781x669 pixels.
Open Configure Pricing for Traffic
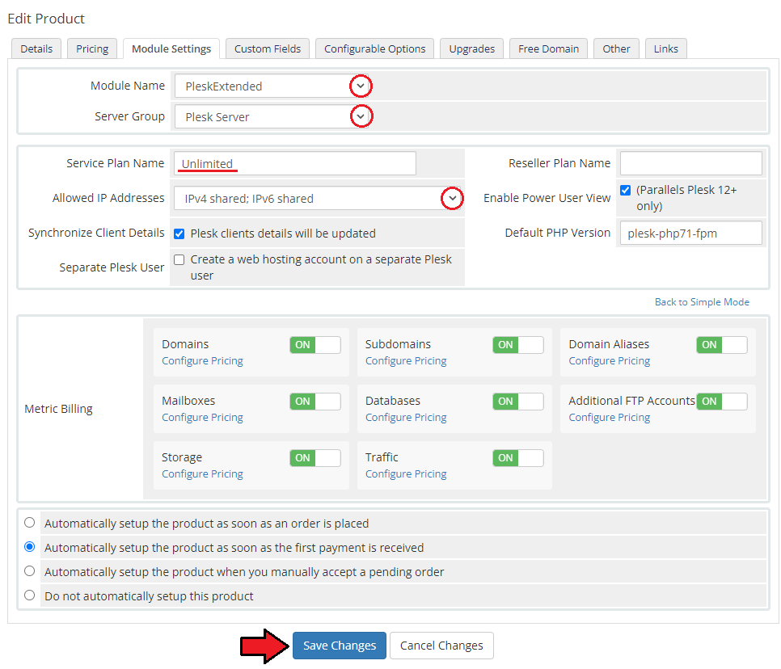pos(406,473)
